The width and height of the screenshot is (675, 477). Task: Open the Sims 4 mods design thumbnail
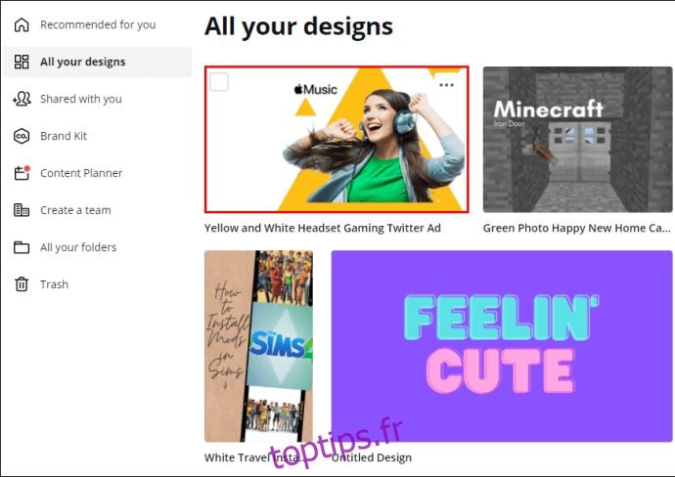(258, 346)
